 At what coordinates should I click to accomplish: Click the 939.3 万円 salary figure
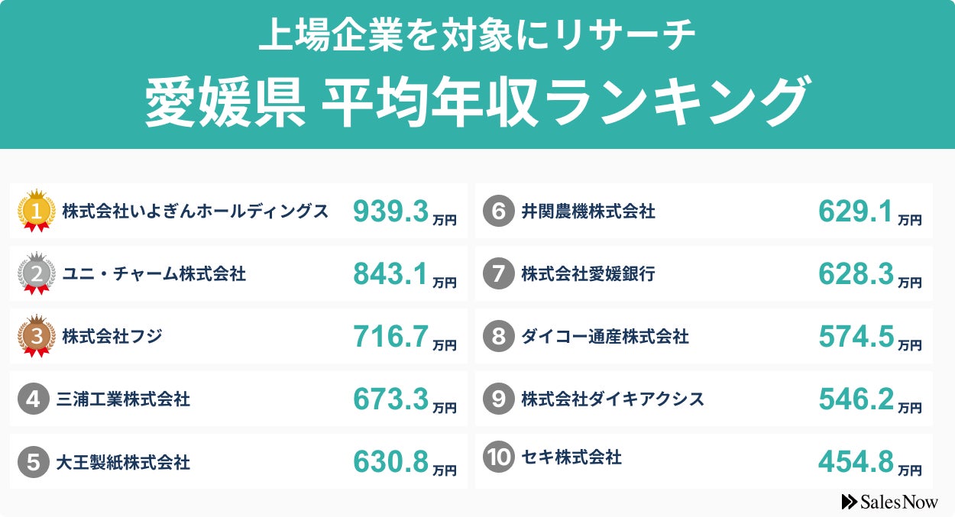point(404,212)
